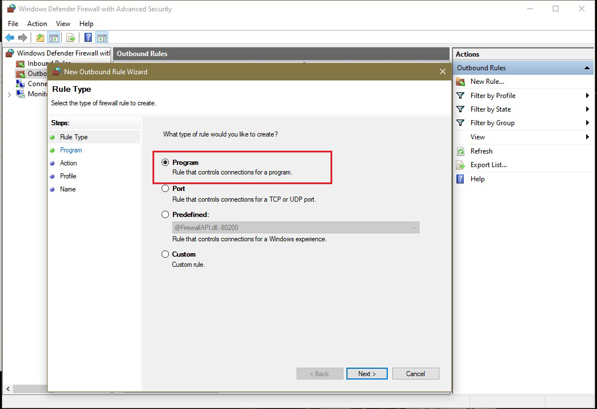The height and width of the screenshot is (409, 597).
Task: Click the firewall icon in the title bar
Action: [11, 8]
